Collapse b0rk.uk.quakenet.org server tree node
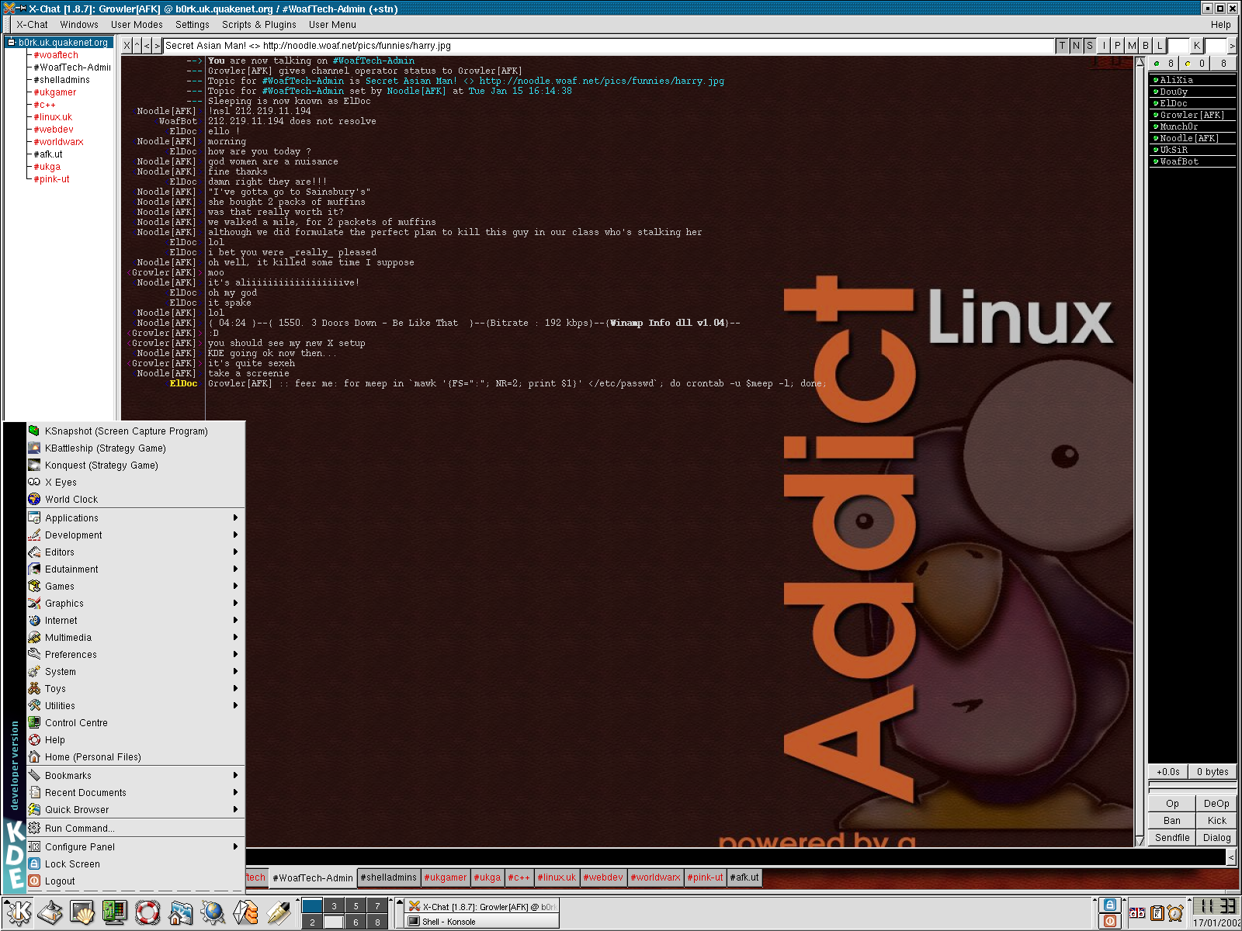This screenshot has height=931, width=1242. tap(11, 43)
